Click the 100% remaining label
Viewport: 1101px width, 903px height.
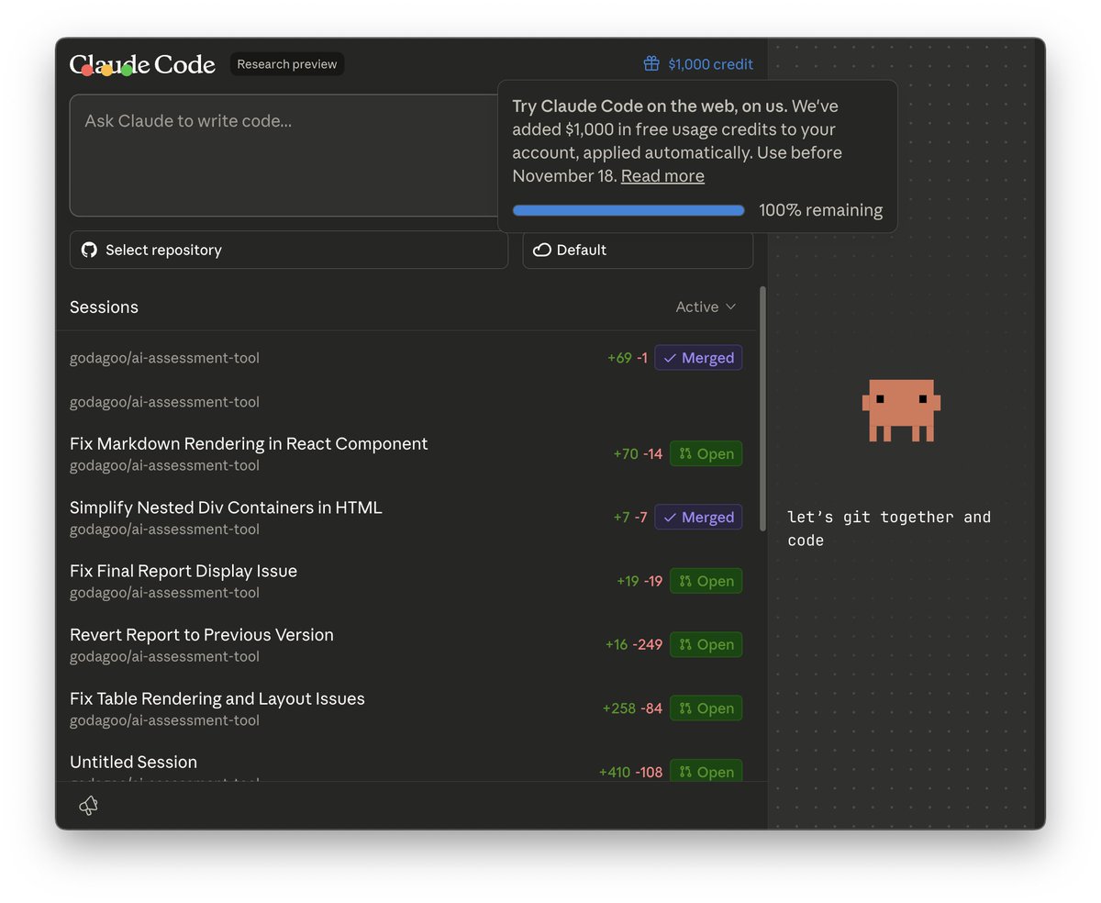tap(821, 210)
